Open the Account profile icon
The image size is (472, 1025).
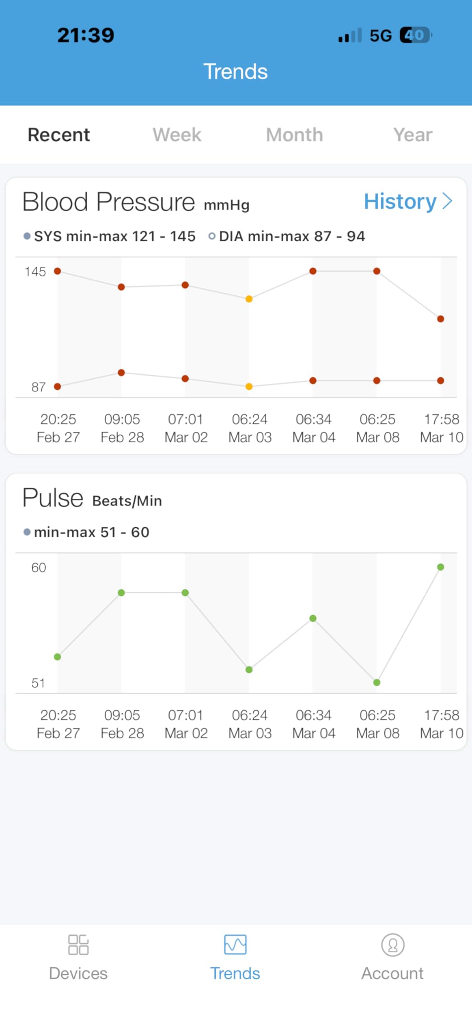pos(392,945)
